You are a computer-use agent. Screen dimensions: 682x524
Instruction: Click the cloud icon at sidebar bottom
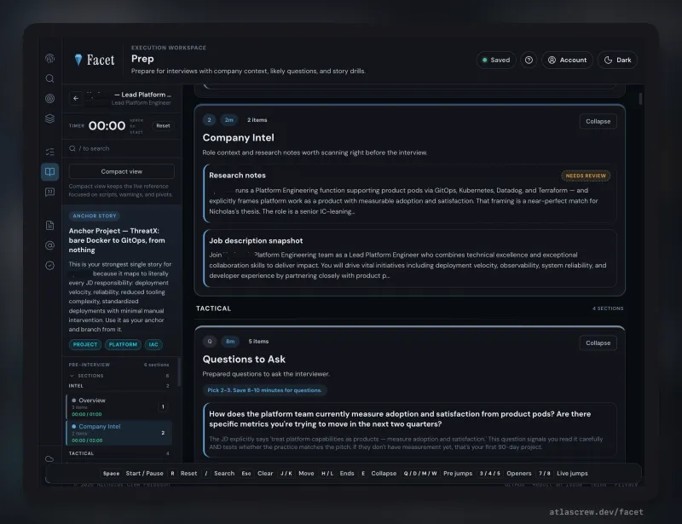[x=49, y=458]
